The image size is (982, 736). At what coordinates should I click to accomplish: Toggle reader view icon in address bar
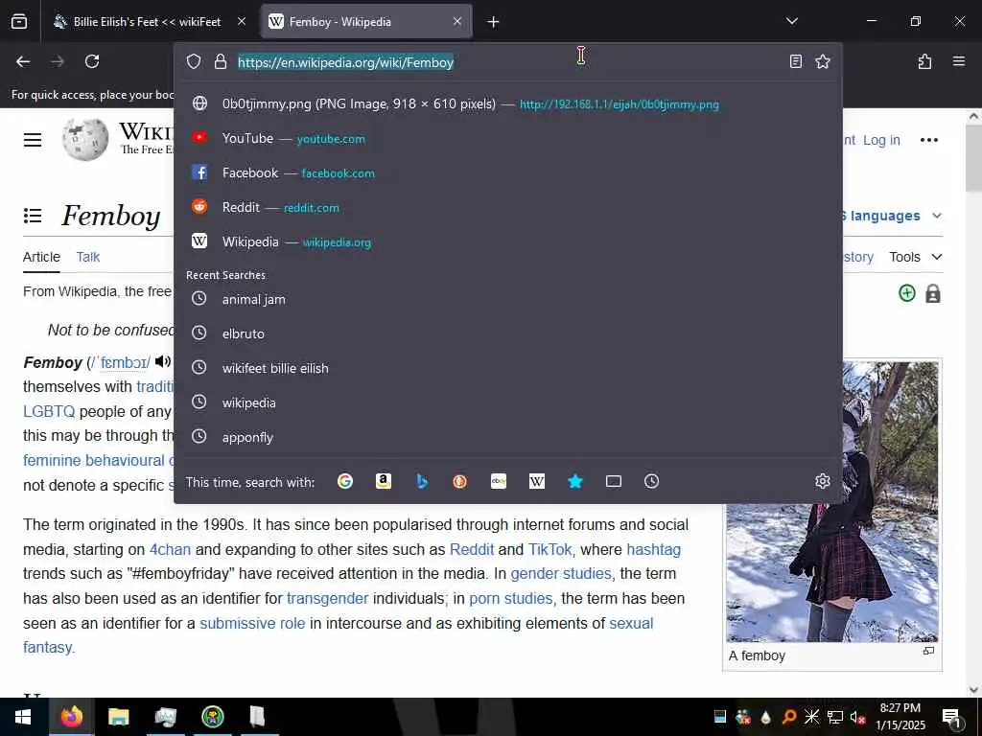tap(795, 61)
